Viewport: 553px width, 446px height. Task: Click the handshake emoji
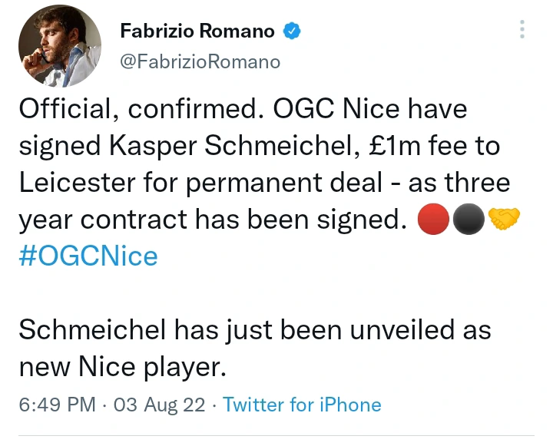click(x=504, y=220)
